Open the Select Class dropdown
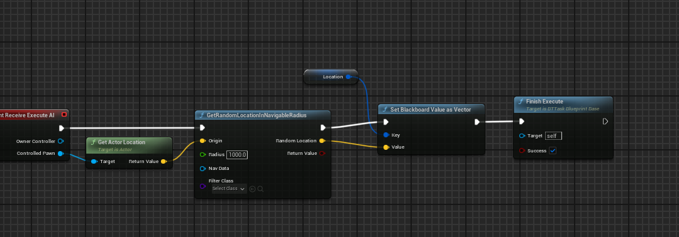The width and height of the screenshot is (679, 237). pos(229,189)
